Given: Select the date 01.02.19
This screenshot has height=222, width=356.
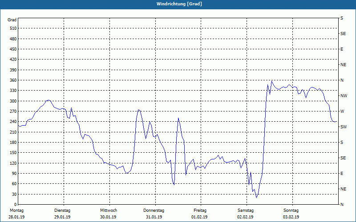Looking at the screenshot, I should tap(199, 217).
